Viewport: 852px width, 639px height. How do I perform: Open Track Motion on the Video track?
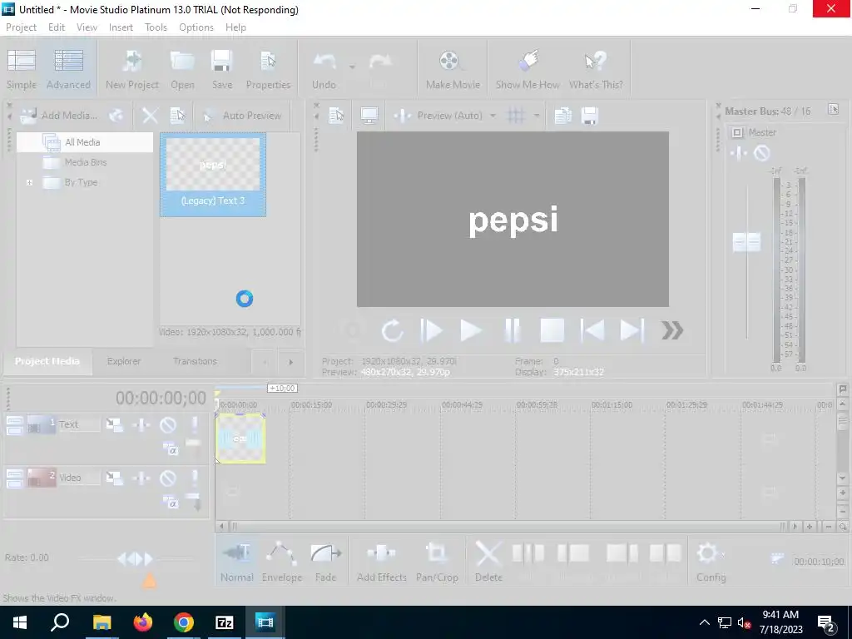[114, 478]
